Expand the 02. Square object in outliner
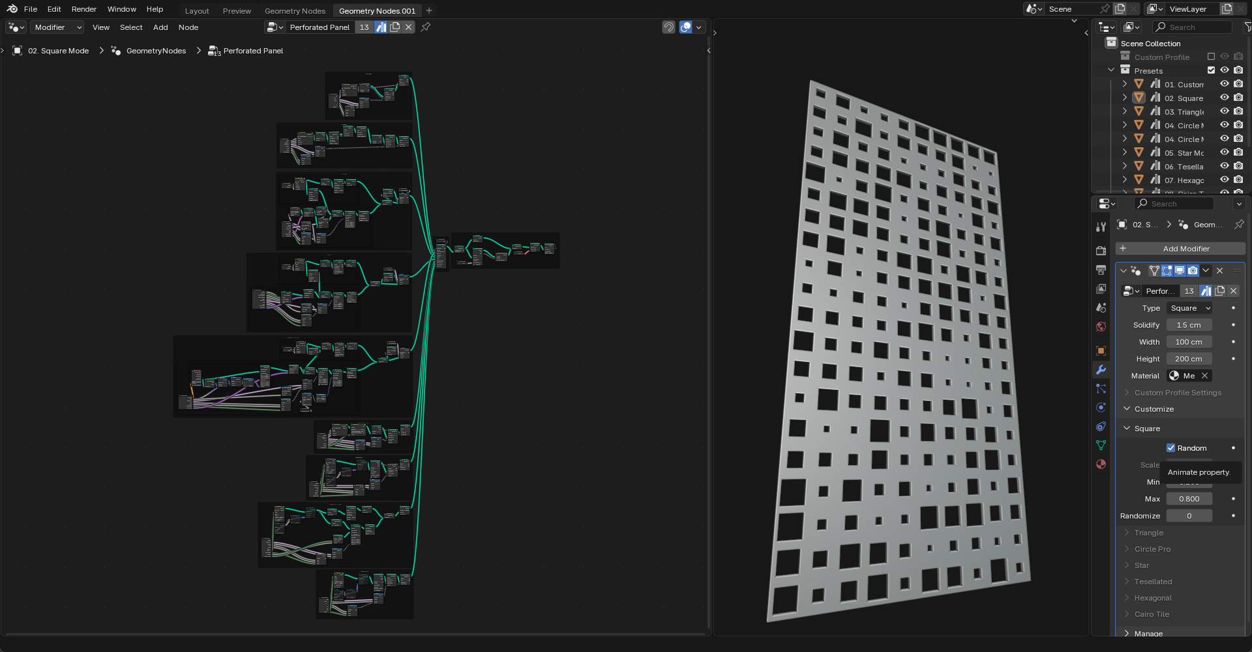1252x652 pixels. point(1124,98)
